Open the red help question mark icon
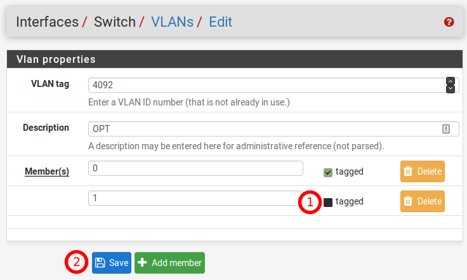Screen dimensions: 467x280 pyautogui.click(x=449, y=22)
